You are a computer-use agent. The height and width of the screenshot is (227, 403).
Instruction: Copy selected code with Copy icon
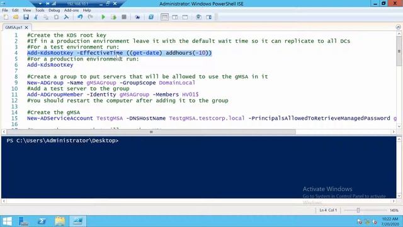click(x=46, y=17)
